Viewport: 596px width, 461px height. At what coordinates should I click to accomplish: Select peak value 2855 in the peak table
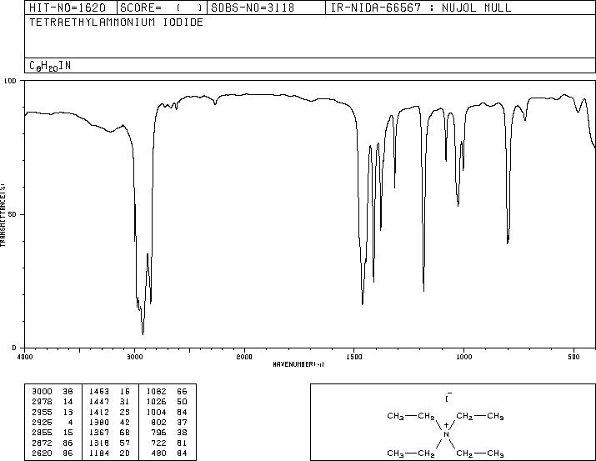42,433
